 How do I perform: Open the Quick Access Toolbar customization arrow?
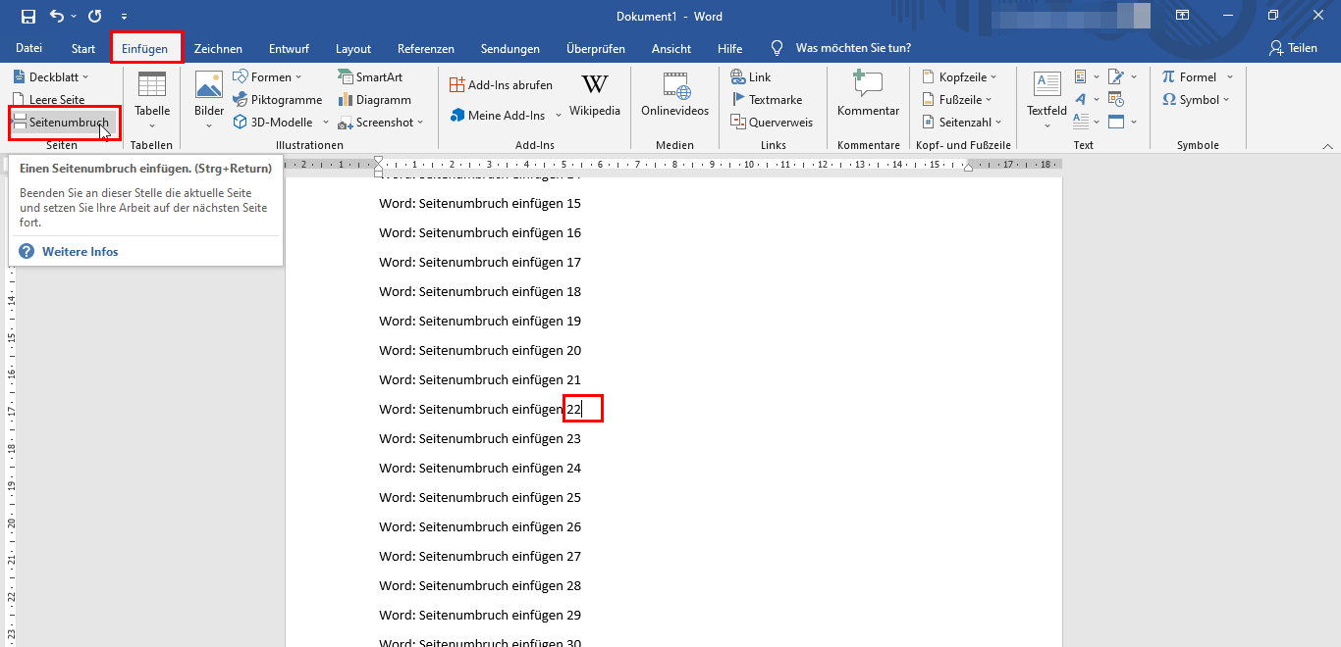pyautogui.click(x=124, y=17)
